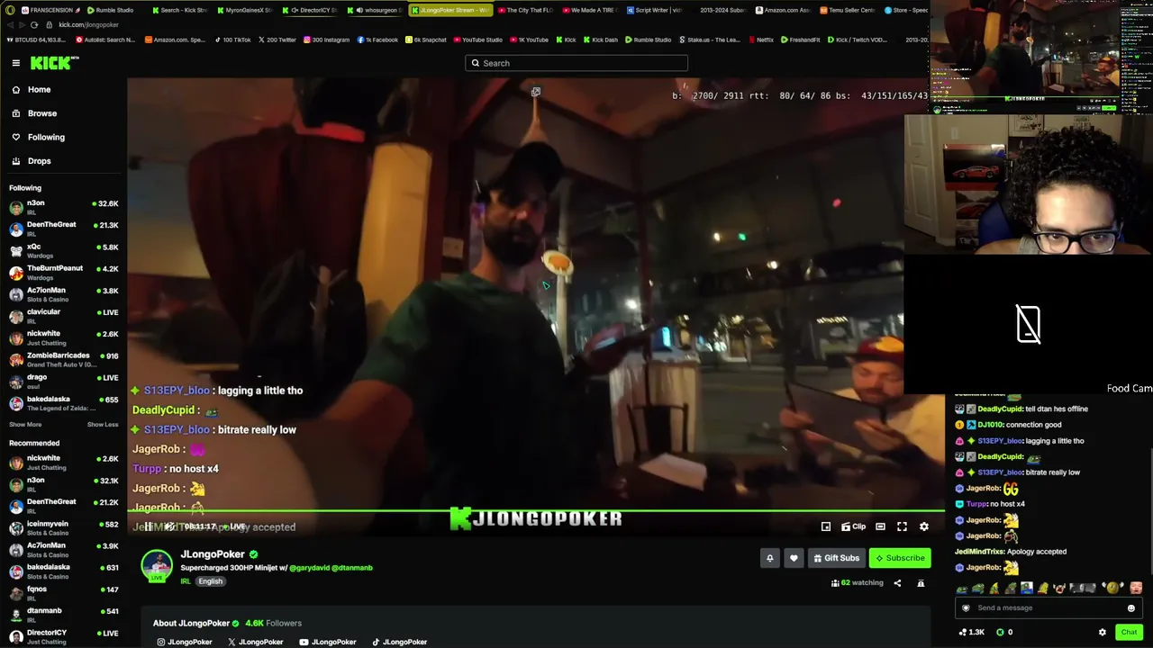Expand the Following list with Show More
The image size is (1153, 648).
tap(25, 425)
